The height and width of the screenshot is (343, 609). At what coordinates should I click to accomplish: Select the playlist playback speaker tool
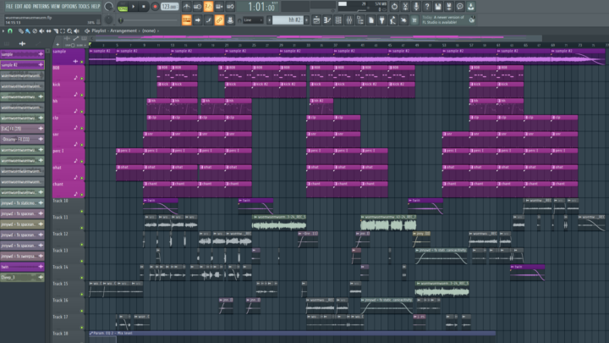[x=76, y=31]
